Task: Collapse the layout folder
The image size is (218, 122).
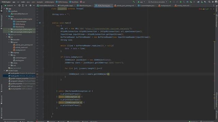Action: (x=9, y=42)
